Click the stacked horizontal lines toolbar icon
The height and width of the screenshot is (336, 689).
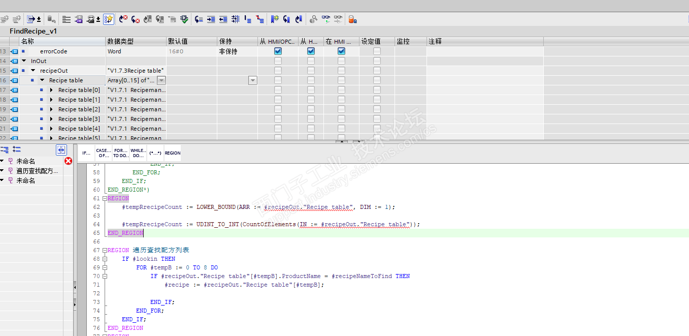point(66,19)
